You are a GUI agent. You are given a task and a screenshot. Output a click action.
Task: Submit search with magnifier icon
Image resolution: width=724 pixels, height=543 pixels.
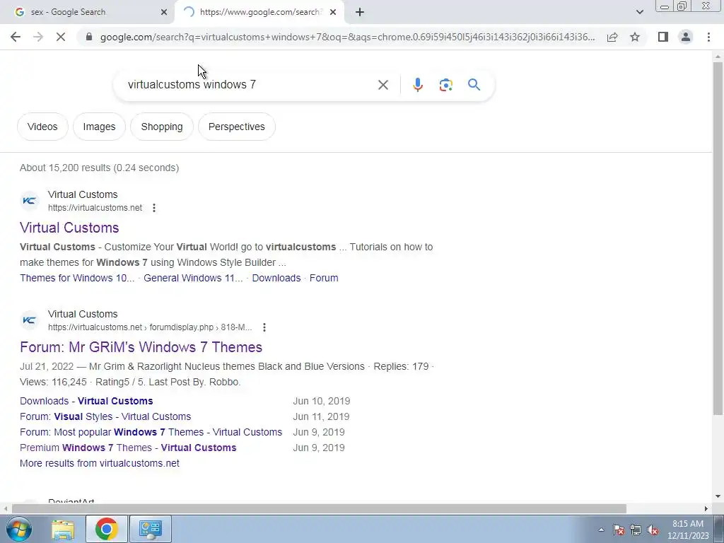[x=474, y=85]
